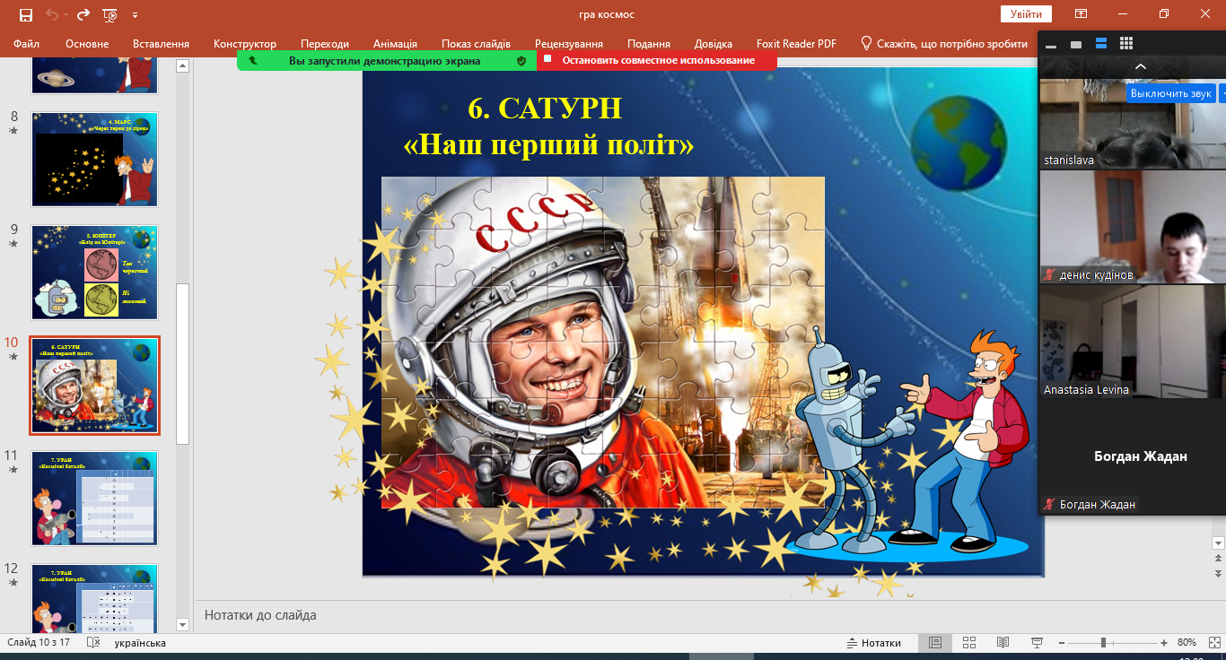Click the spell check icon in status bar
The width and height of the screenshot is (1226, 660).
click(x=92, y=643)
